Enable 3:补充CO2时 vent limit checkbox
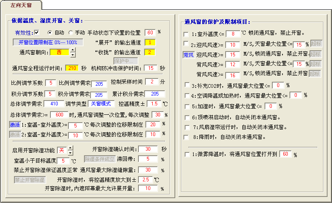Viewport: 332px width, 203px height. (186, 85)
